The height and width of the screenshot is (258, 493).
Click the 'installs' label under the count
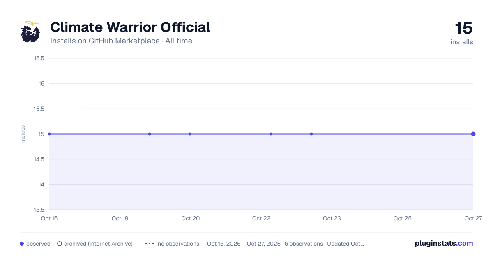[462, 42]
